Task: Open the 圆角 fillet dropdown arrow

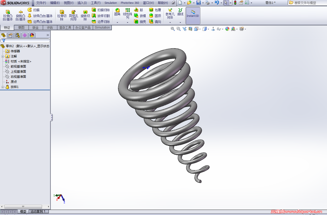Action: click(x=117, y=22)
